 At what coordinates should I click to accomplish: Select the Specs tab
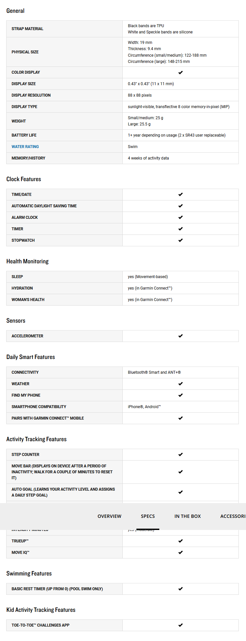[148, 516]
